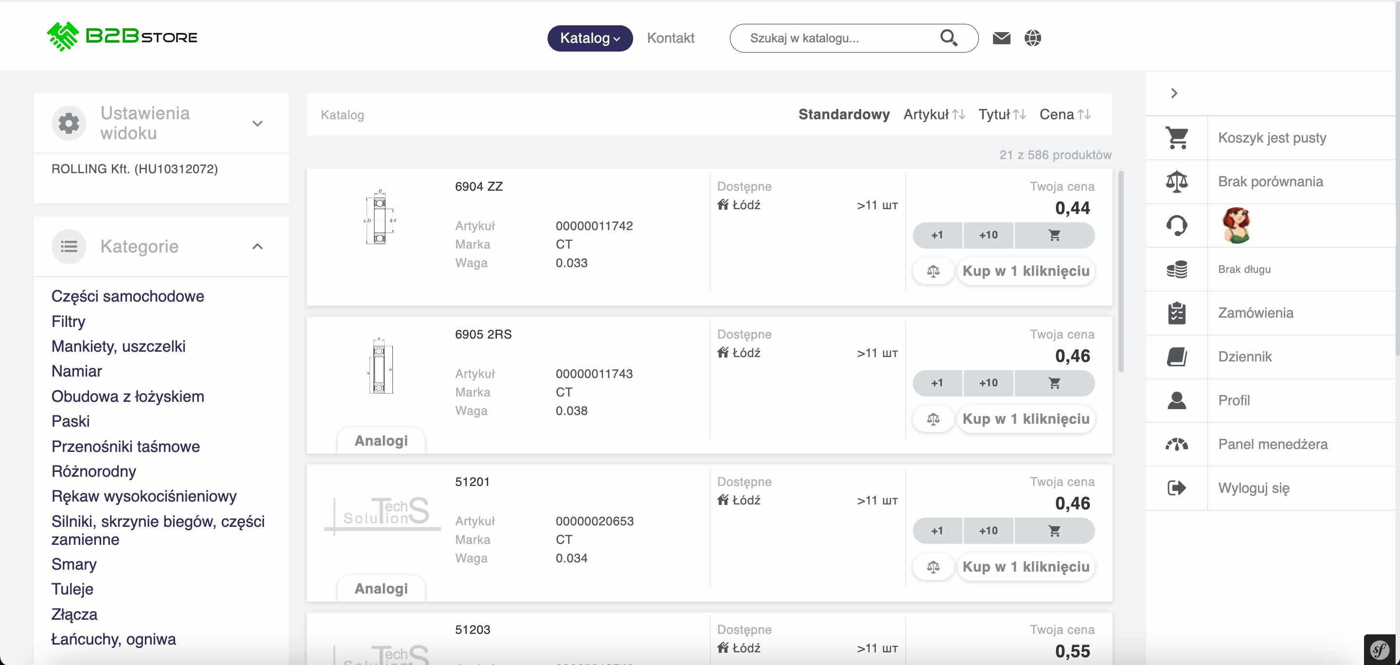Add 6904 ZZ to cart icon
The width and height of the screenshot is (1400, 665).
click(1054, 235)
